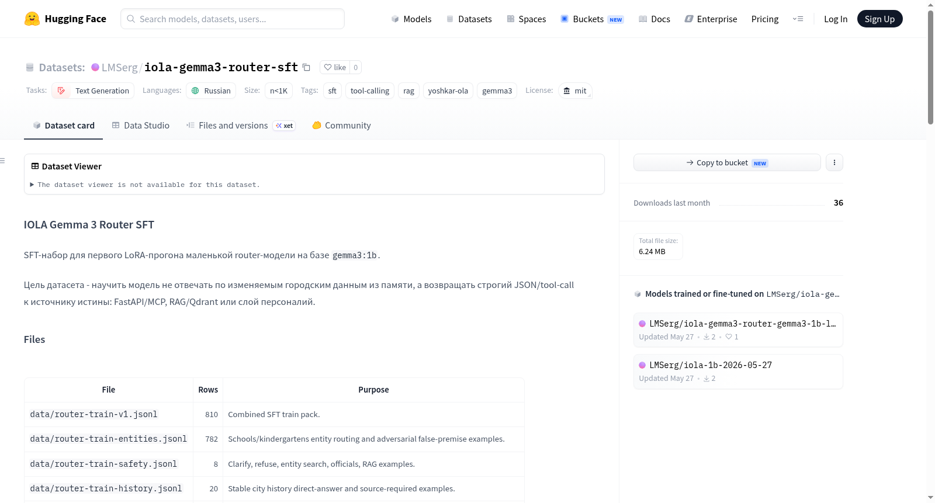Click the heart like button
This screenshot has width=935, height=503.
click(335, 67)
